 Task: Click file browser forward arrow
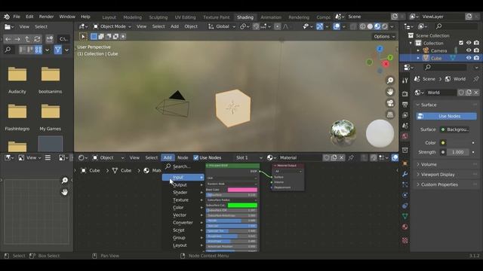(17, 39)
